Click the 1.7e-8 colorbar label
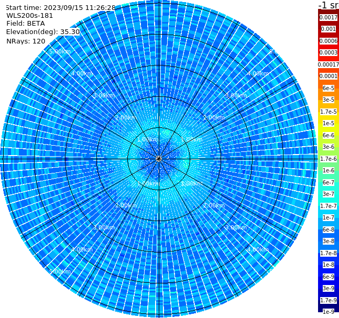 coord(329,253)
